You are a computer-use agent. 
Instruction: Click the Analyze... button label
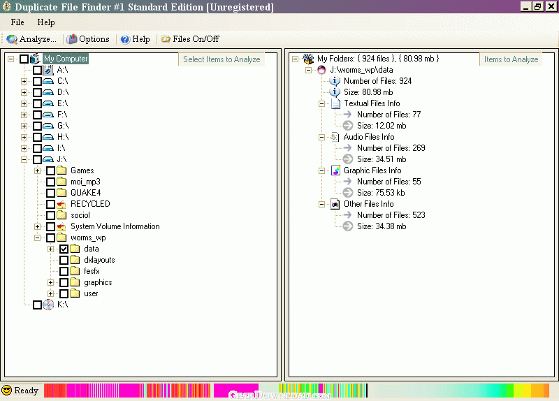click(38, 39)
